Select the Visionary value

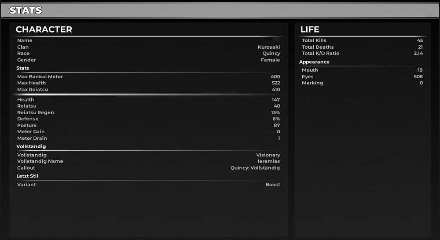pyautogui.click(x=268, y=155)
